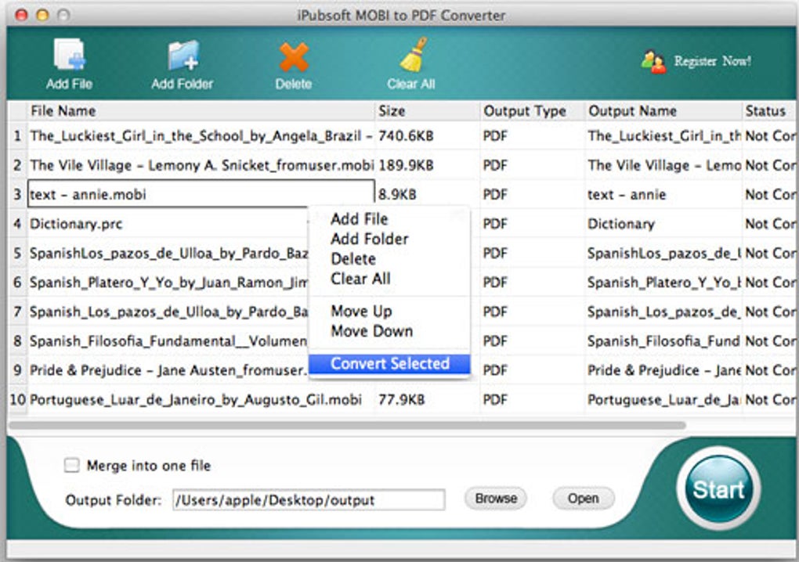This screenshot has width=799, height=562.
Task: Click the Browse button
Action: click(496, 498)
